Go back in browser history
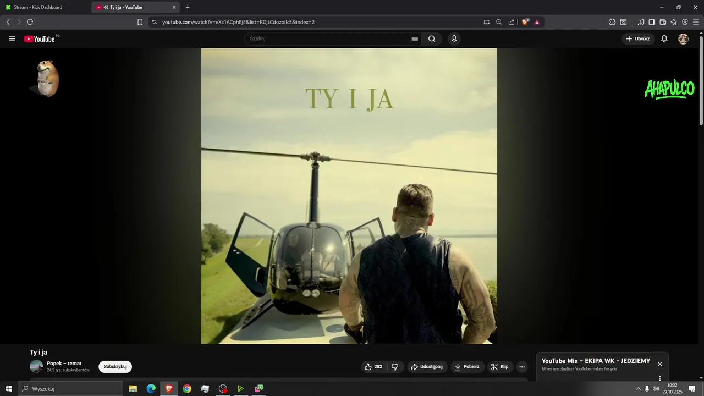This screenshot has width=704, height=396. click(8, 22)
